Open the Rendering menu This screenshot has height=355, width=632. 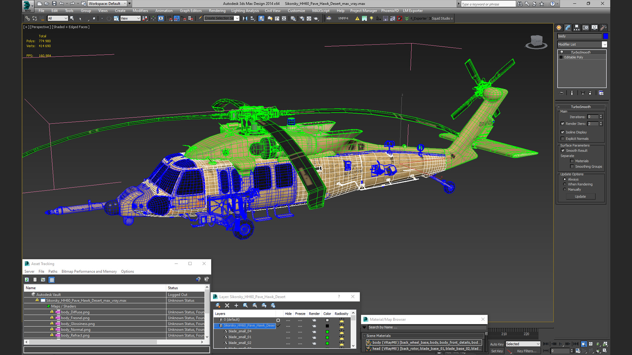click(217, 11)
